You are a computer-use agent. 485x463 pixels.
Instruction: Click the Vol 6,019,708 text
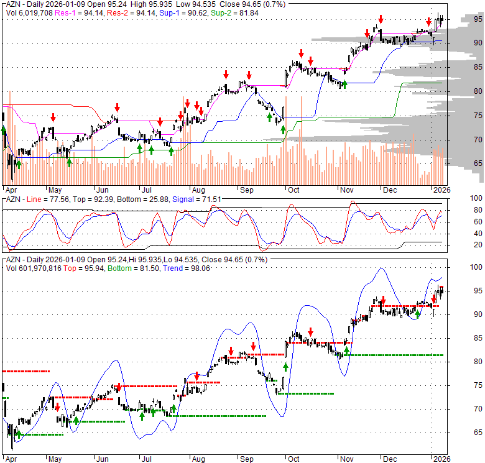30,13
